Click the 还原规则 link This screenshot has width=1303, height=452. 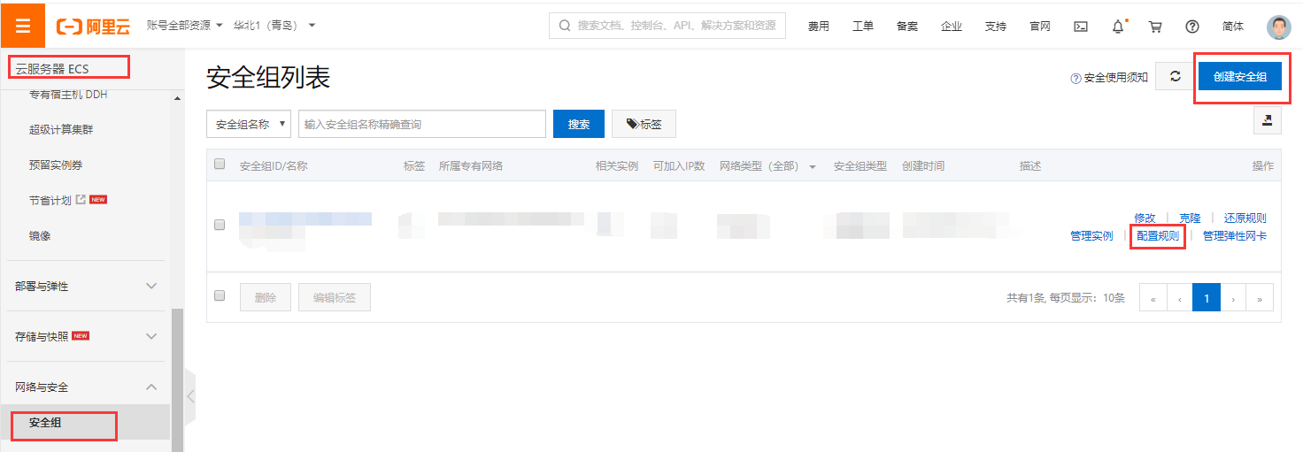point(1245,218)
